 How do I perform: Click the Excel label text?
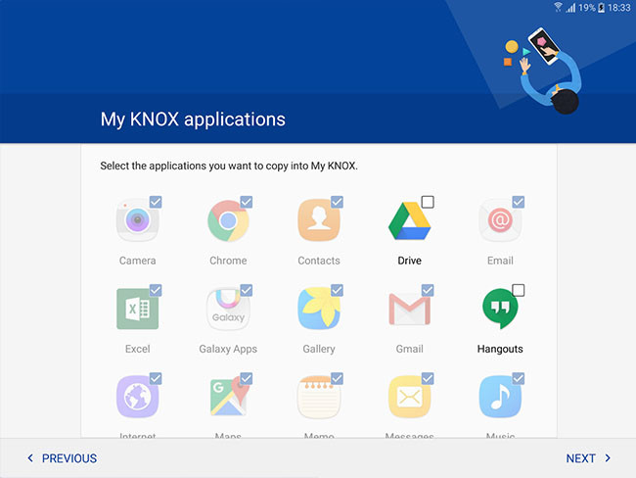click(x=138, y=349)
